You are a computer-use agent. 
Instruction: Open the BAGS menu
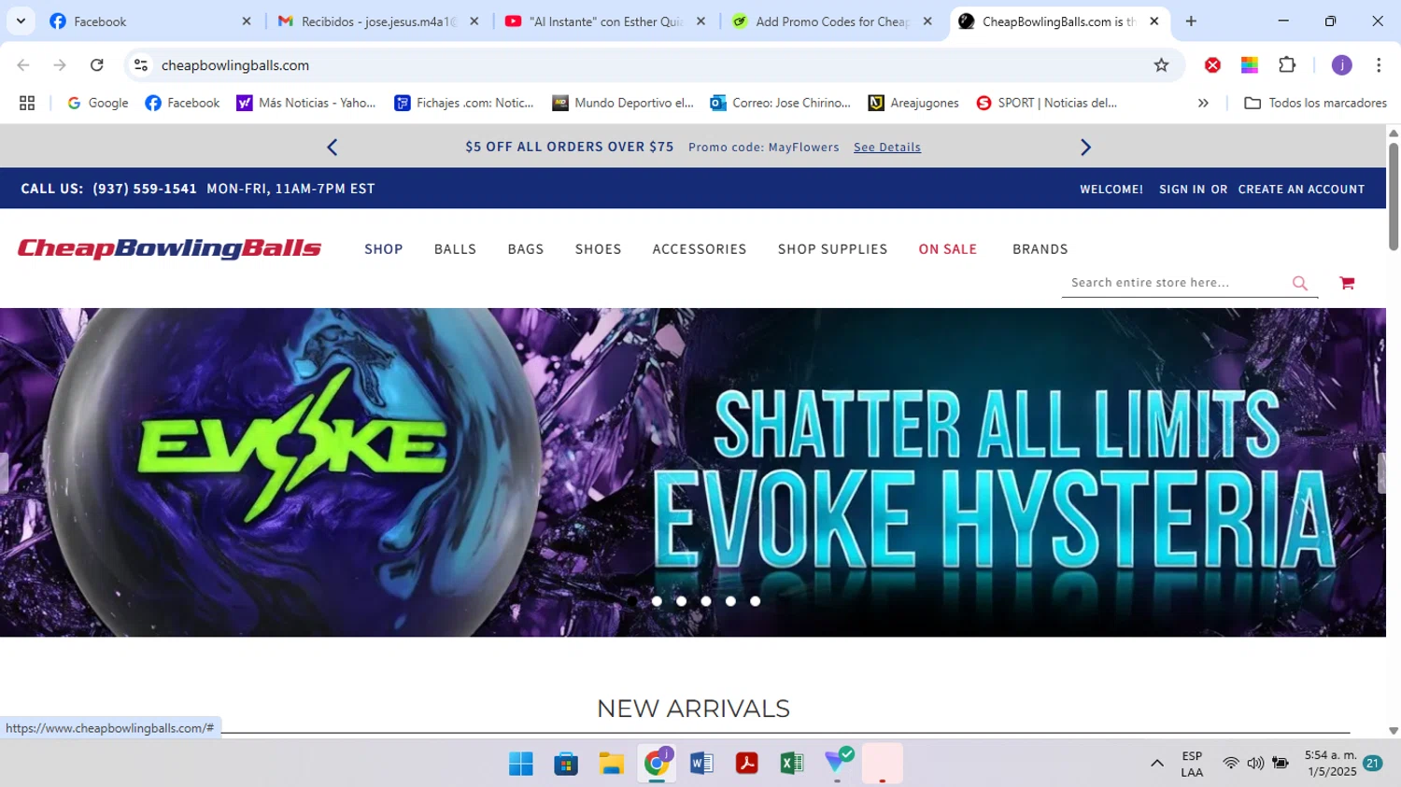526,249
